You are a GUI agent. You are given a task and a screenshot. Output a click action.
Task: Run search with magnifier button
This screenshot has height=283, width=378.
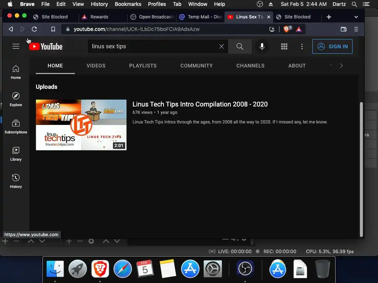pyautogui.click(x=240, y=46)
